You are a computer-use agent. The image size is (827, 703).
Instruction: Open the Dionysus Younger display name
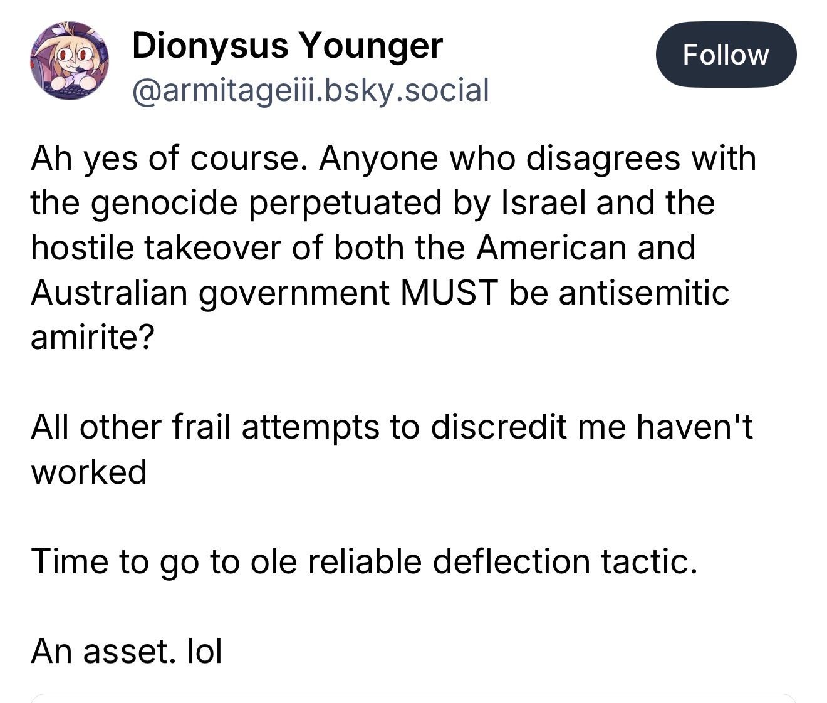point(287,46)
